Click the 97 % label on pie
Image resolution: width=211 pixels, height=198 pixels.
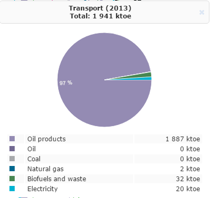pos(66,83)
